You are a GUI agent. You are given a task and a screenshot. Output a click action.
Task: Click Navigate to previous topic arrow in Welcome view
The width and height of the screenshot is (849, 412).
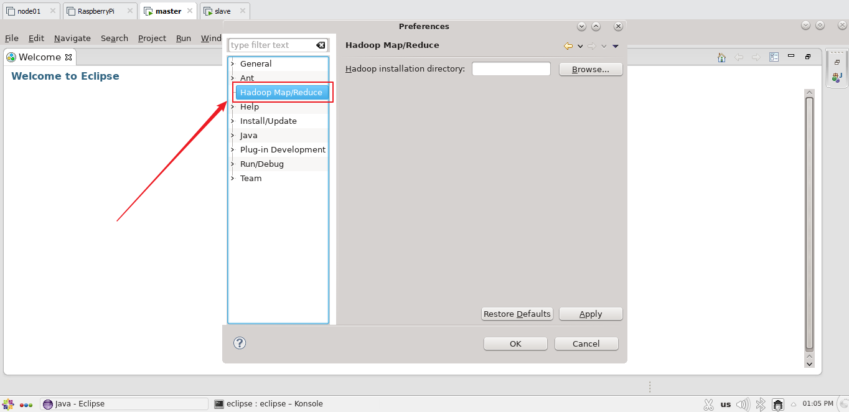(x=739, y=57)
